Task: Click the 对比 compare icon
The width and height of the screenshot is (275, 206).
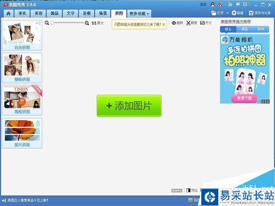Action: point(188,191)
